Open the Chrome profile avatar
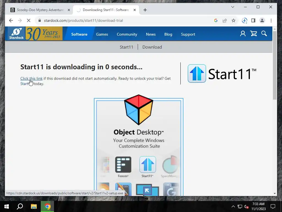 (x=262, y=20)
